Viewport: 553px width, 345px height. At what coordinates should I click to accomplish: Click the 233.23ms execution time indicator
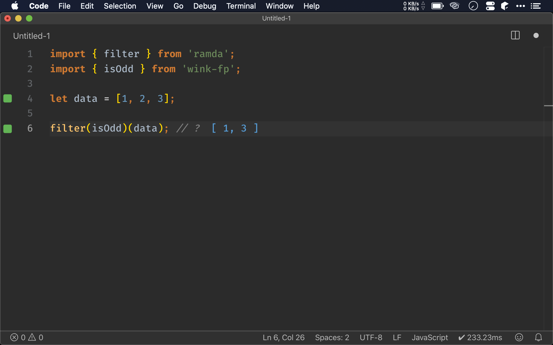[480, 337]
